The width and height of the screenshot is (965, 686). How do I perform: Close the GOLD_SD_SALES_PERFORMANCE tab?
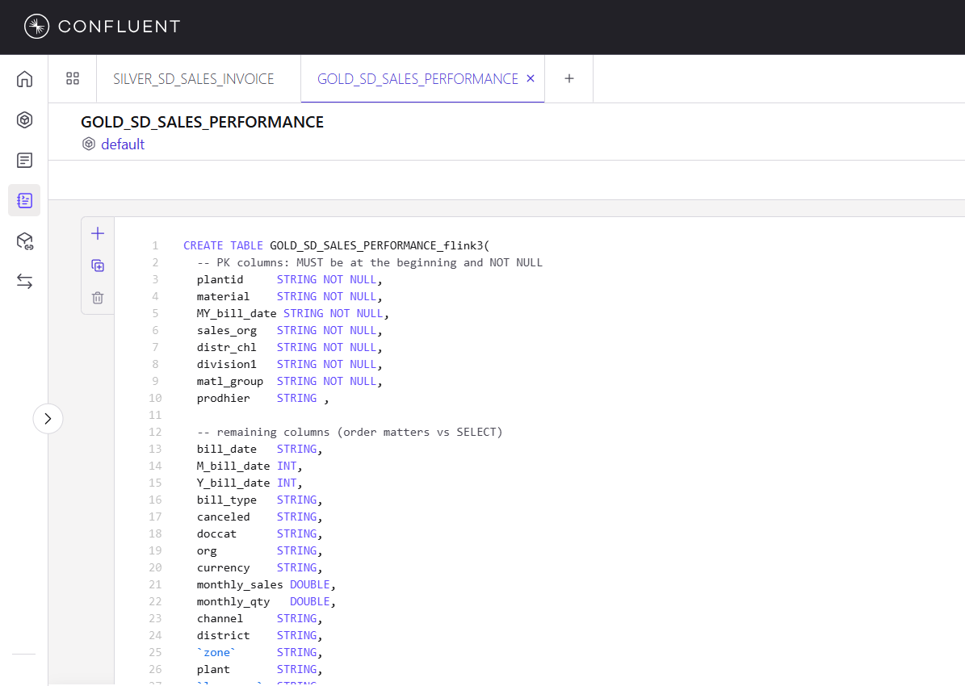(x=531, y=78)
